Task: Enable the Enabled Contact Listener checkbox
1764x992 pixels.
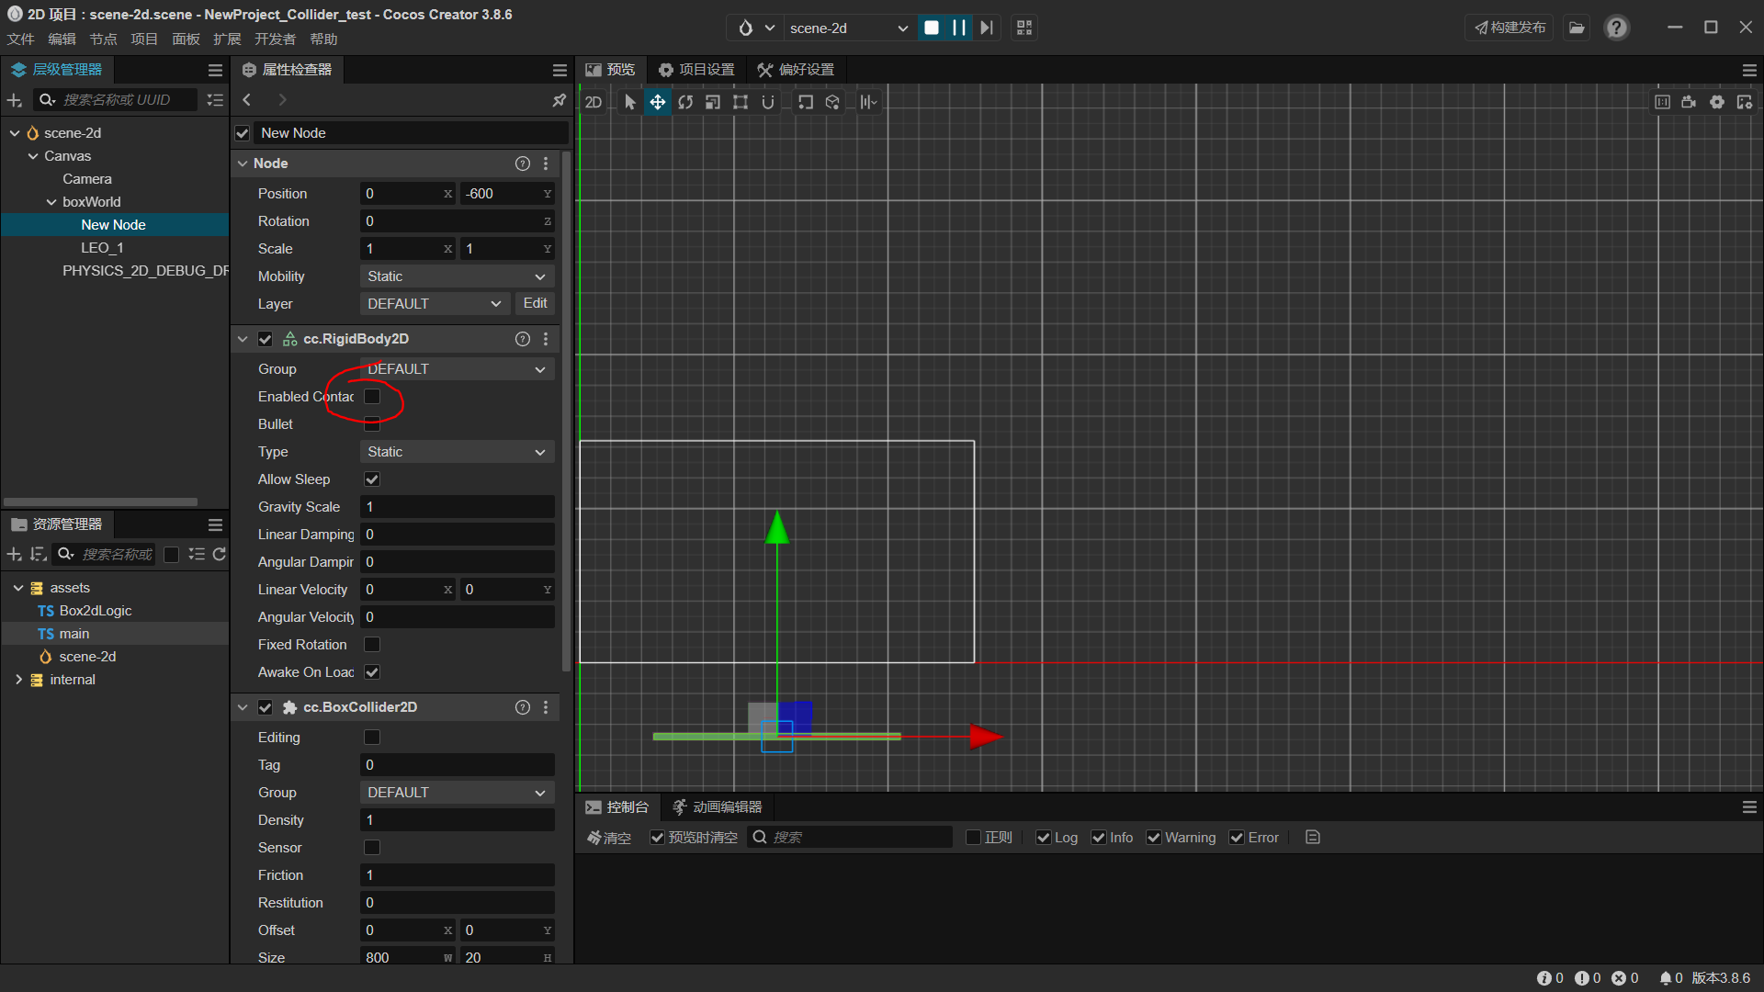Action: [372, 397]
